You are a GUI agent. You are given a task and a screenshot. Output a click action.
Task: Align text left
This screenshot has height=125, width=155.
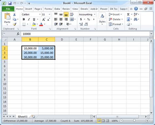coord(56,19)
